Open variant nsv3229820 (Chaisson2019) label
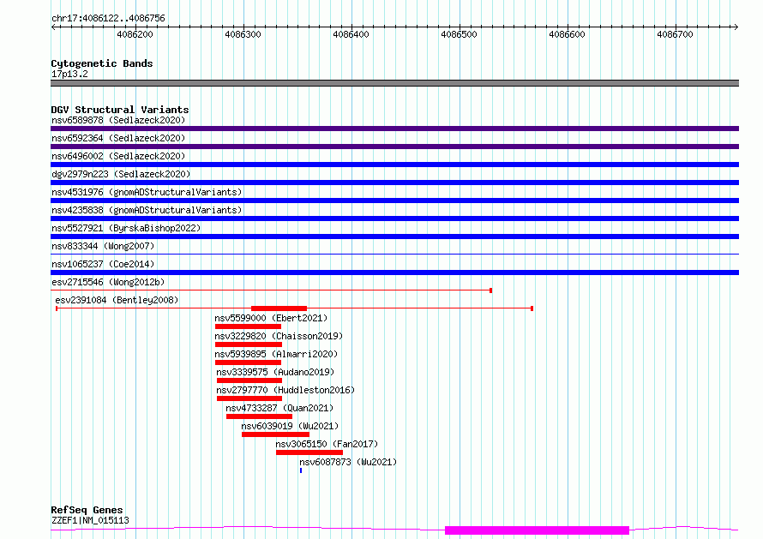This screenshot has width=763, height=539. [279, 336]
